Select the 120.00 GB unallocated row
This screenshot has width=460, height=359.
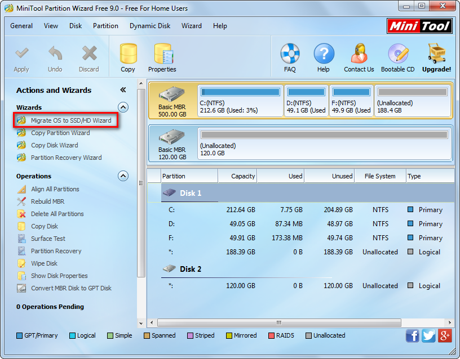point(300,286)
